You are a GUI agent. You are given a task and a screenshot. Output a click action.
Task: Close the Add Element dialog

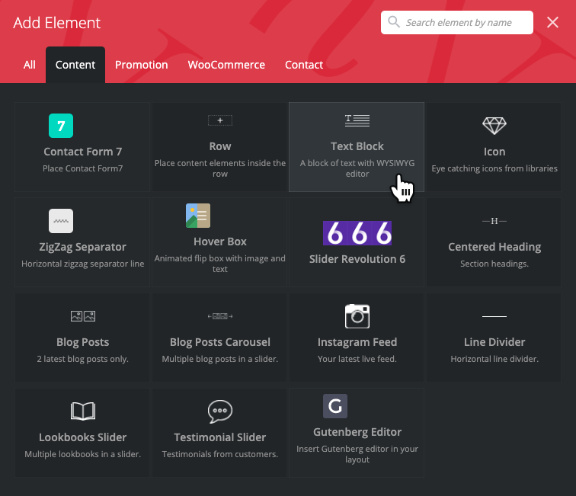(x=553, y=23)
